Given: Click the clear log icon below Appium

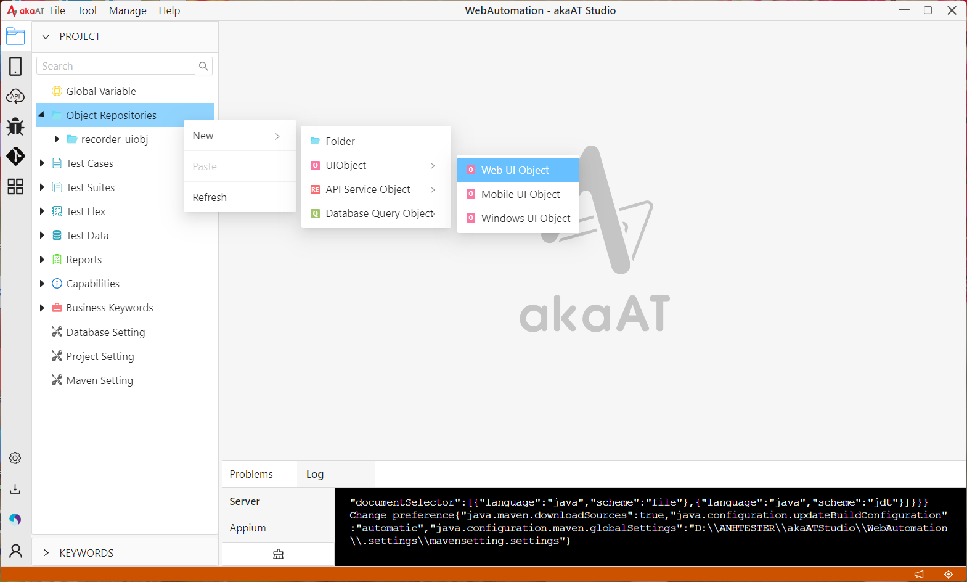Looking at the screenshot, I should coord(278,554).
